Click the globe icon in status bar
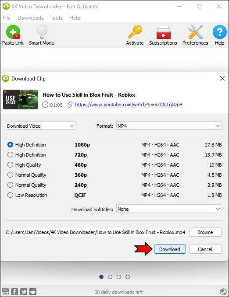 [223, 292]
